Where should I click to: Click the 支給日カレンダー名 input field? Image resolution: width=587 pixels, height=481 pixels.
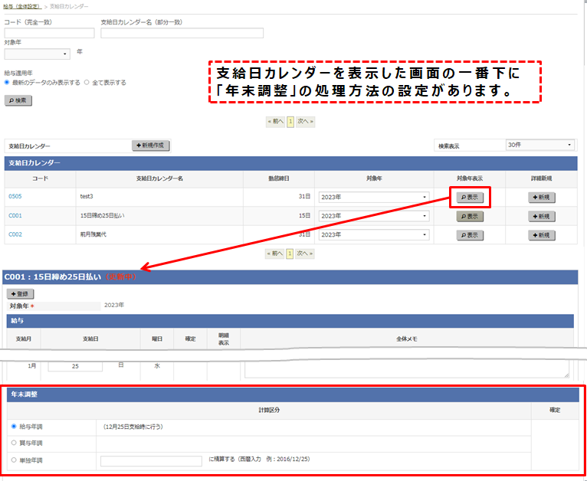182,33
